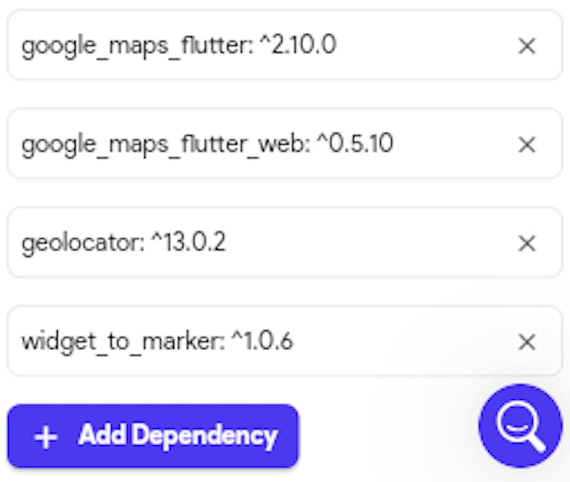Viewport: 570px width, 482px height.
Task: Click the X beside google_maps_flutter ^2.10.0
Action: (527, 46)
